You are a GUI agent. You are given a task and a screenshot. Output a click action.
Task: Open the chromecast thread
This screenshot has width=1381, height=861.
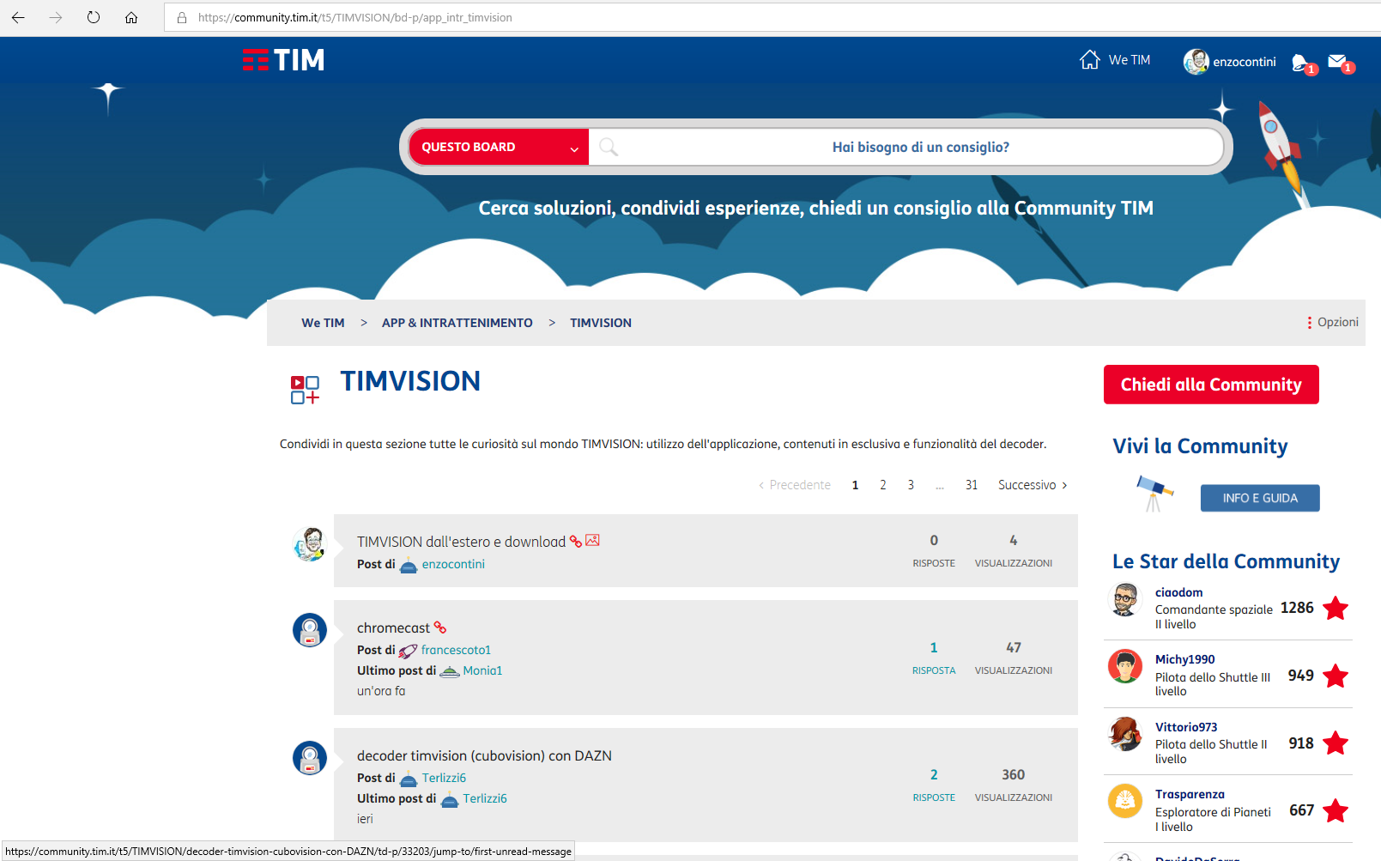393,628
